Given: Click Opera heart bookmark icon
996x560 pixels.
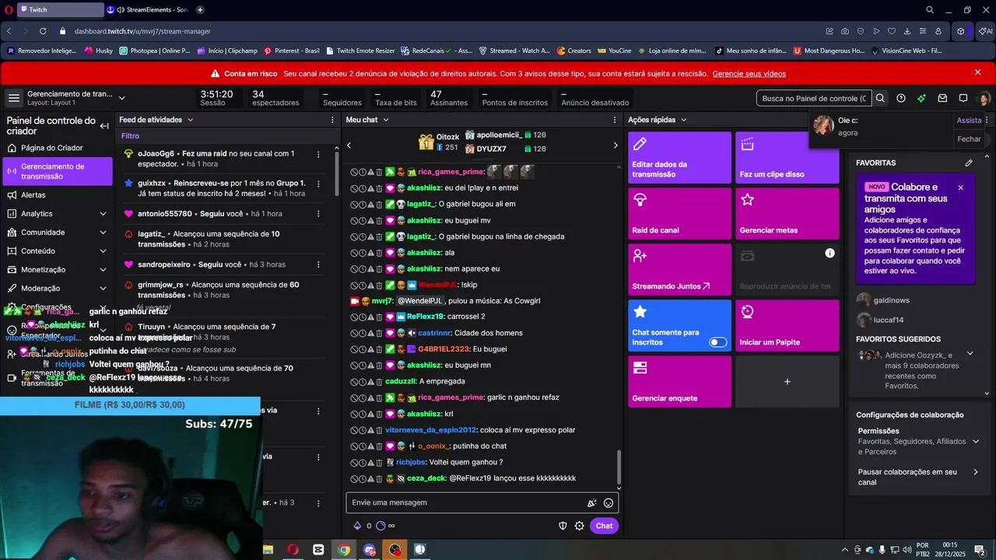Looking at the screenshot, I should click(891, 31).
